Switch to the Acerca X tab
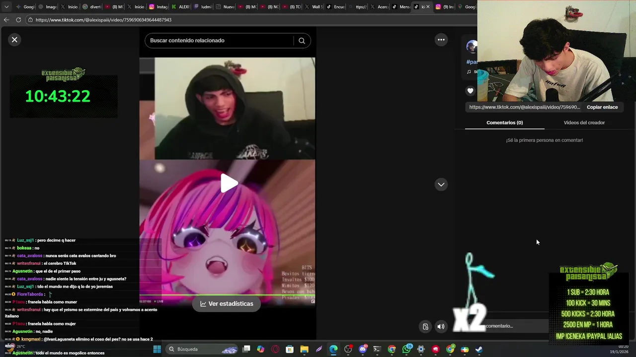636x357 pixels. point(380,7)
